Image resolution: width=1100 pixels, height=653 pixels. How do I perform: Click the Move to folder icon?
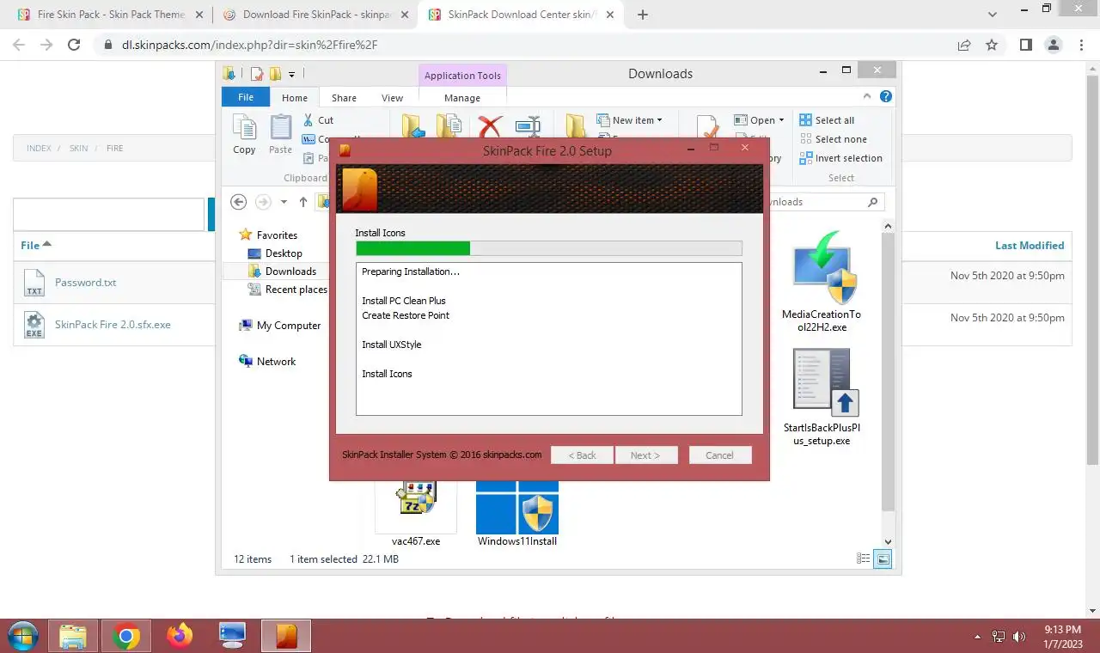click(413, 126)
